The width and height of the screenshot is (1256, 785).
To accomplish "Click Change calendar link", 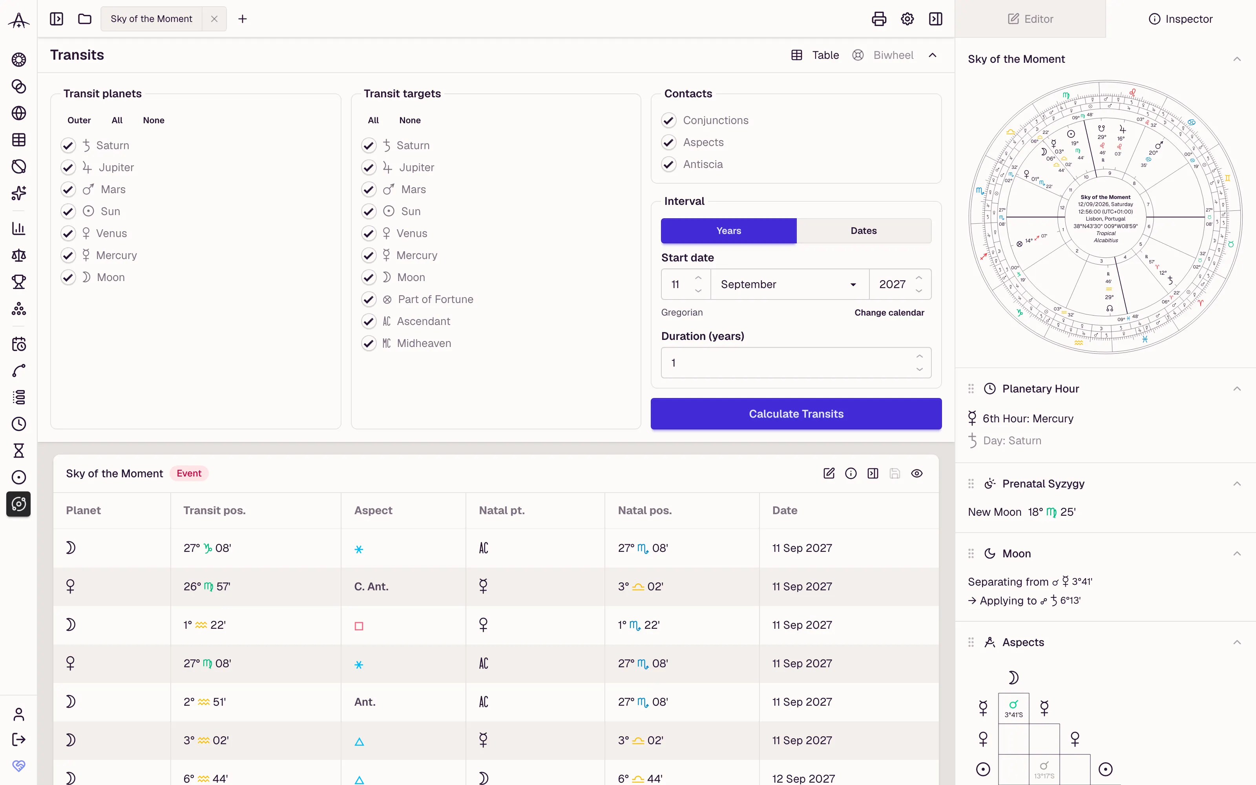I will click(x=889, y=312).
